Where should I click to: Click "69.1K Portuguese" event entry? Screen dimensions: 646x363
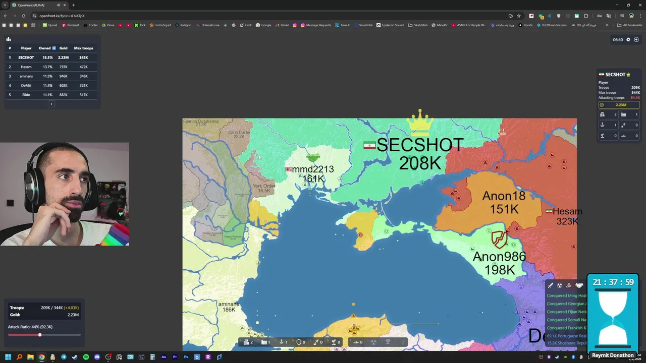pyautogui.click(x=567, y=336)
